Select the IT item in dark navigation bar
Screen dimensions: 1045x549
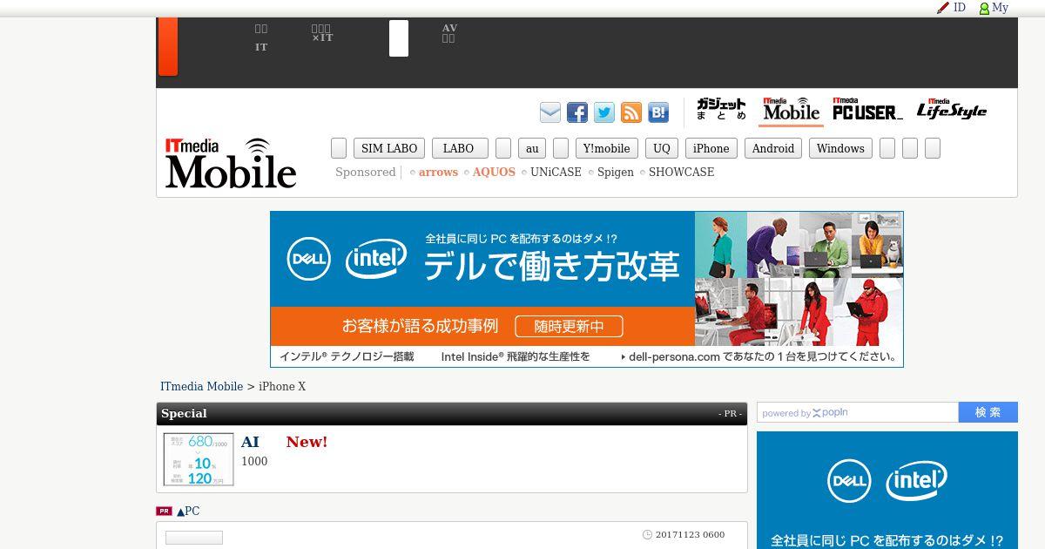click(x=261, y=47)
